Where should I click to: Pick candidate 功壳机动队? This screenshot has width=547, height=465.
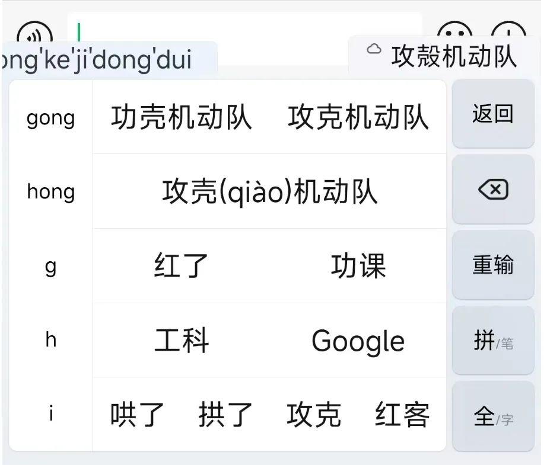click(182, 117)
